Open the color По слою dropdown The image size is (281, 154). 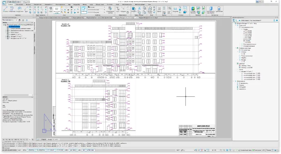click(96, 7)
